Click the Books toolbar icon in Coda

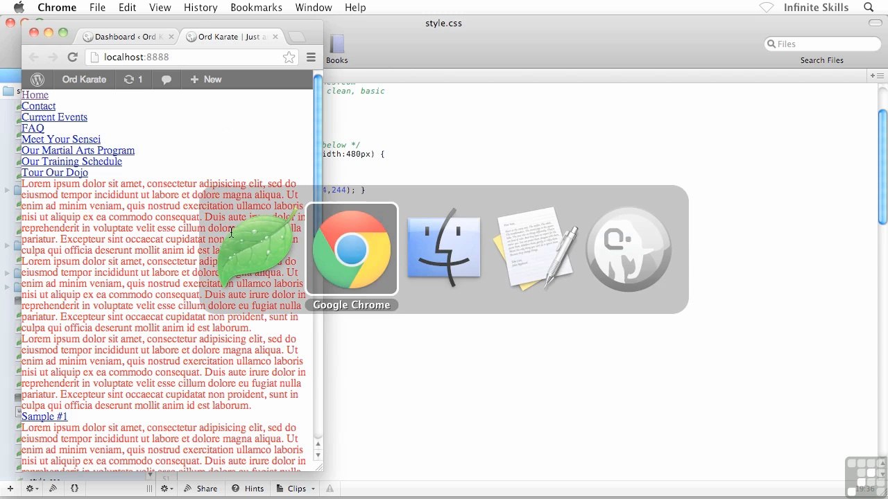point(337,49)
